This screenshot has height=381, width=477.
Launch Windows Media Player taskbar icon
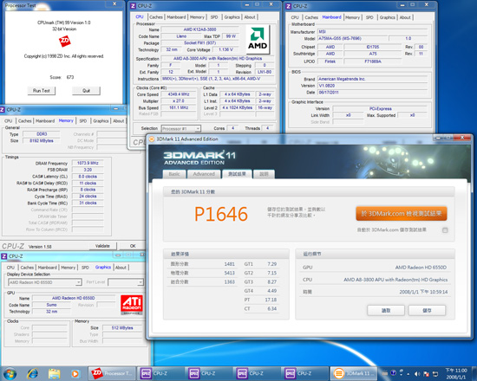coord(75,373)
